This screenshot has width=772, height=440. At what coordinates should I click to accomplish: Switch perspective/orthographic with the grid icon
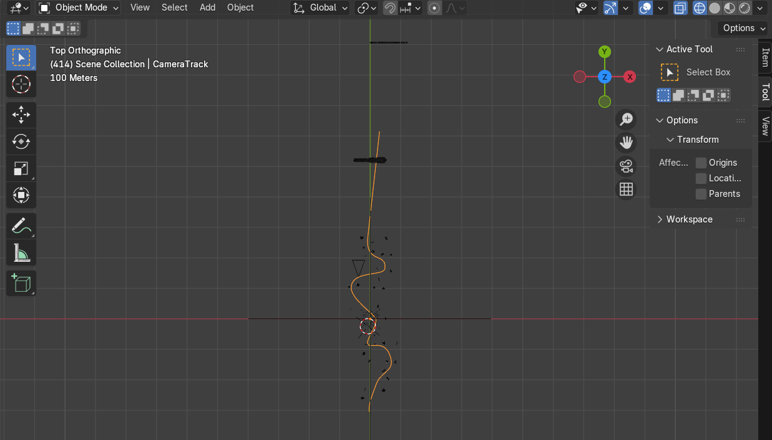click(x=626, y=189)
